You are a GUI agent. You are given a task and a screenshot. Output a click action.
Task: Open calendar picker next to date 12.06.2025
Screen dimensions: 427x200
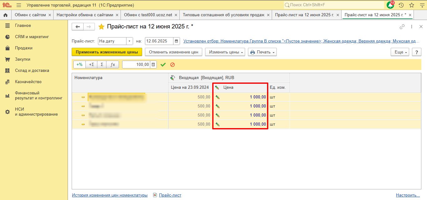(177, 41)
